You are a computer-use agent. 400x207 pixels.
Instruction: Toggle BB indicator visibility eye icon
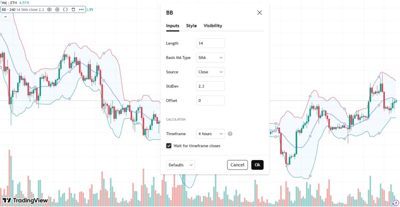(50, 9)
